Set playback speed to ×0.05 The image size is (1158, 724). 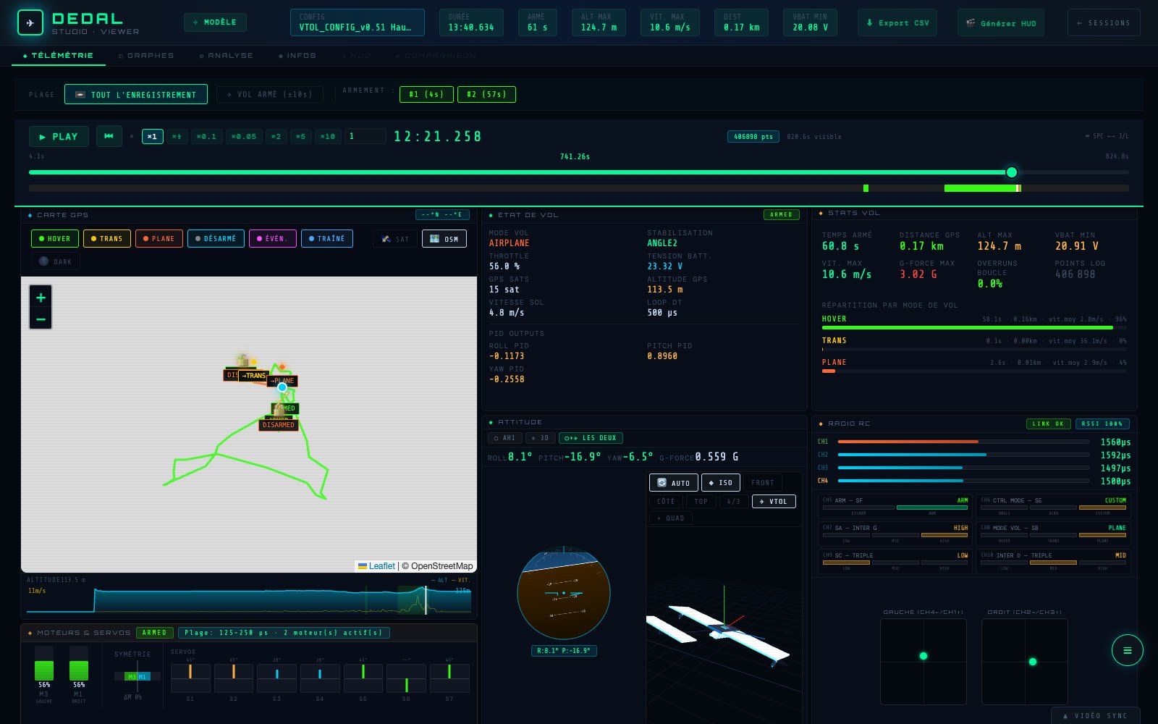244,136
